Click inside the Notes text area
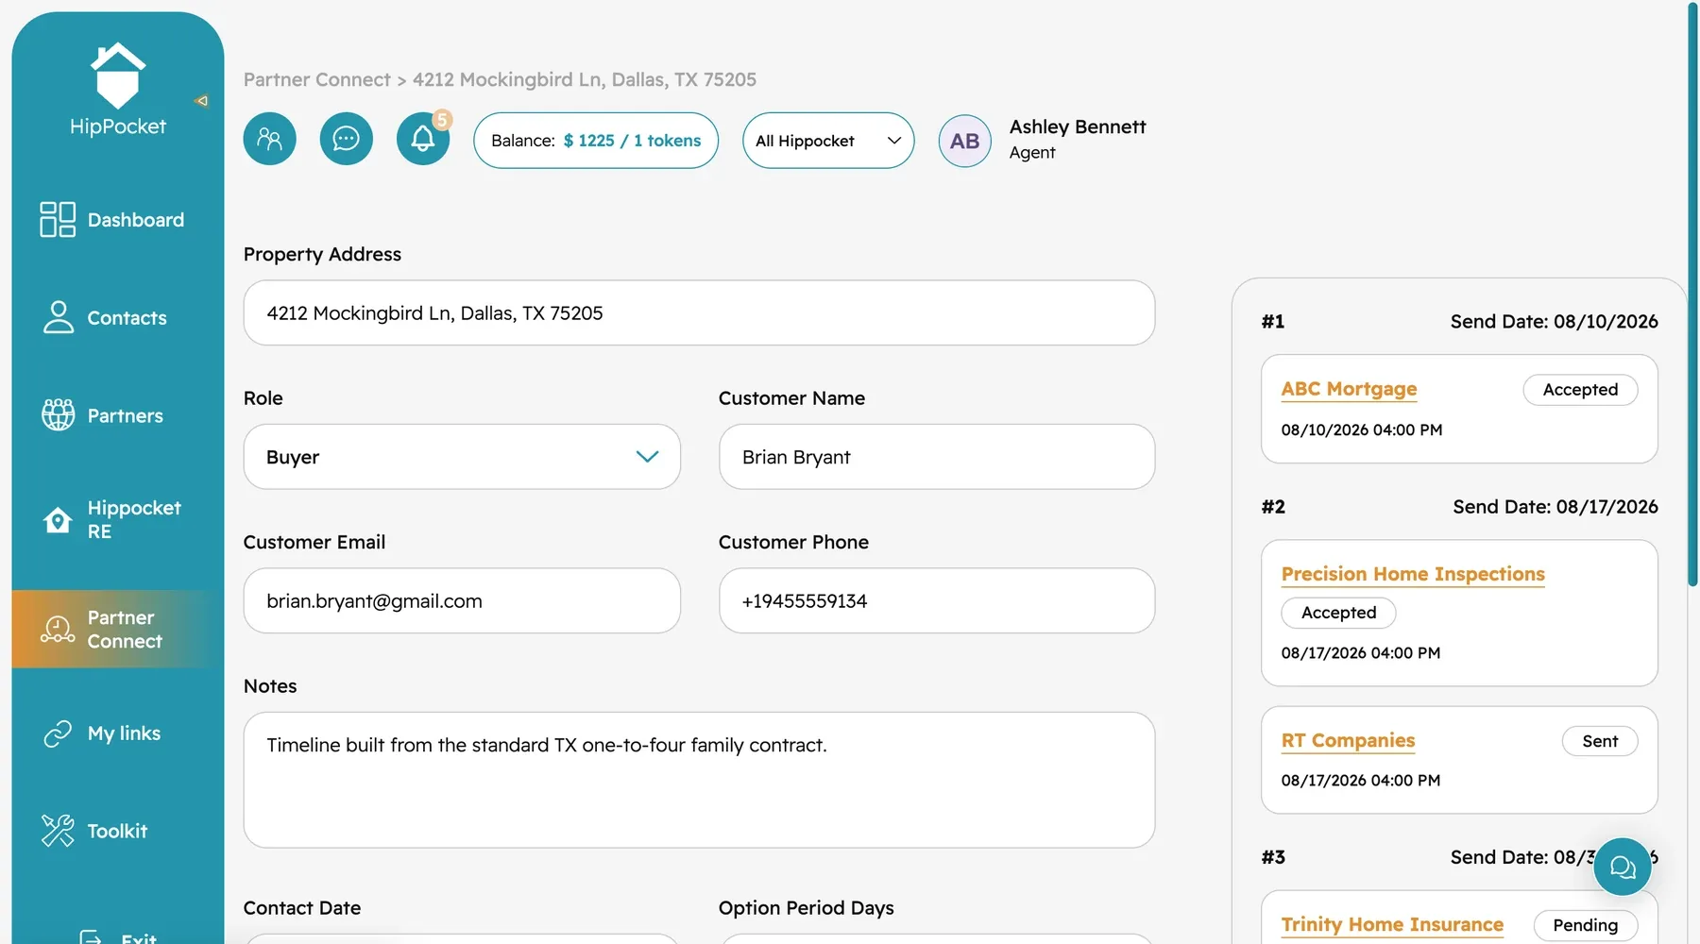 tap(699, 780)
